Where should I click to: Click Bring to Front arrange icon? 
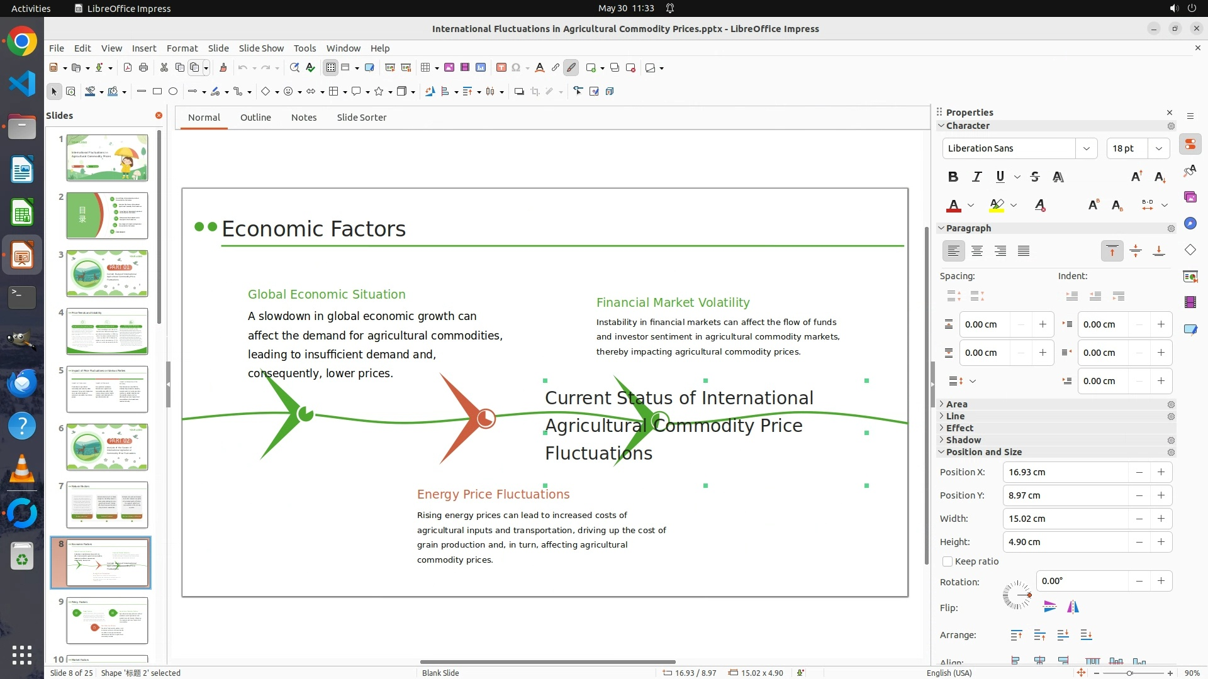(1016, 636)
